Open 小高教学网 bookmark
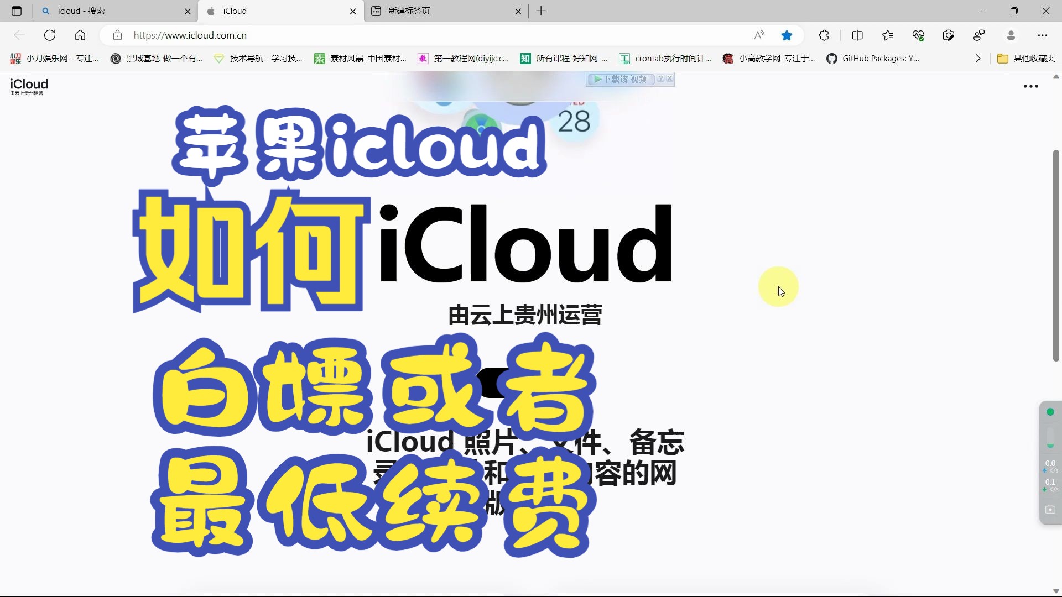 click(x=769, y=59)
